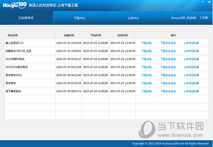This screenshot has width=213, height=147.
Task: Click the 开始时间 column header
Action: pyautogui.click(x=96, y=35)
